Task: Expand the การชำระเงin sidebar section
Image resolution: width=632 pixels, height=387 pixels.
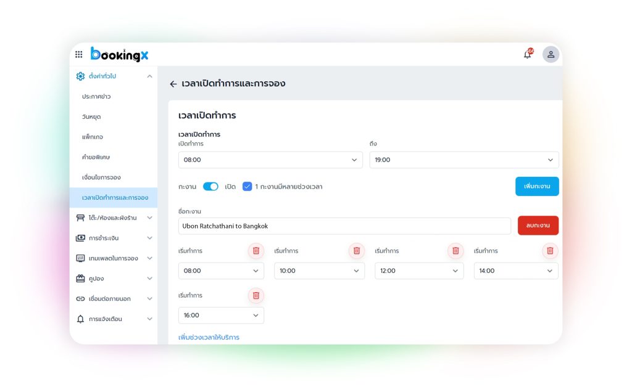Action: (114, 238)
